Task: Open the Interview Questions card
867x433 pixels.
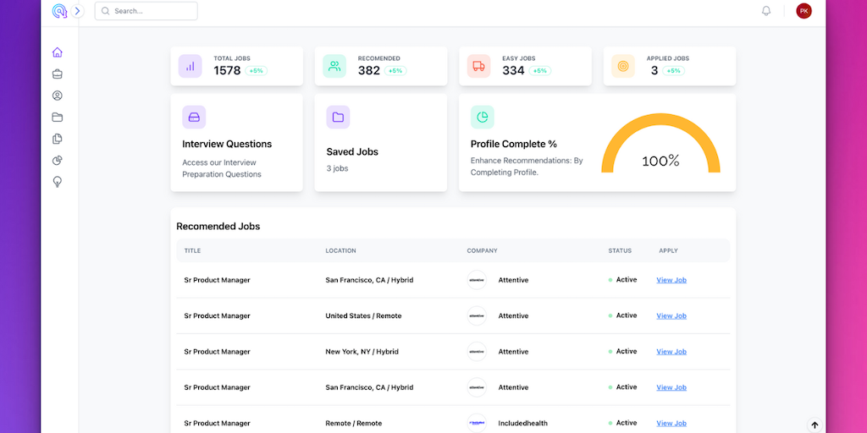Action: coord(236,142)
